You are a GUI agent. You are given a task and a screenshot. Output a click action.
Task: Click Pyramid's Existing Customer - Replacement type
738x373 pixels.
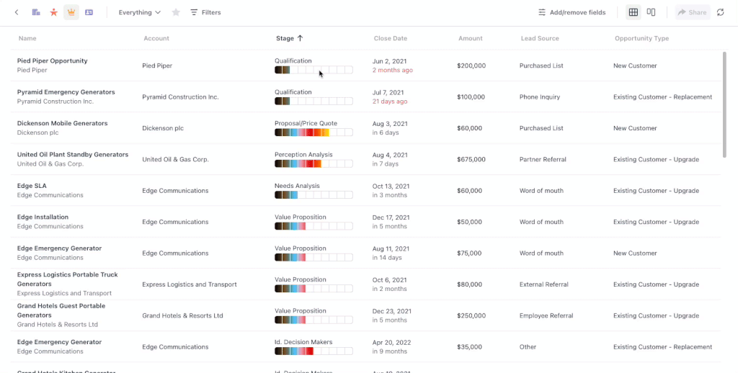pyautogui.click(x=662, y=97)
